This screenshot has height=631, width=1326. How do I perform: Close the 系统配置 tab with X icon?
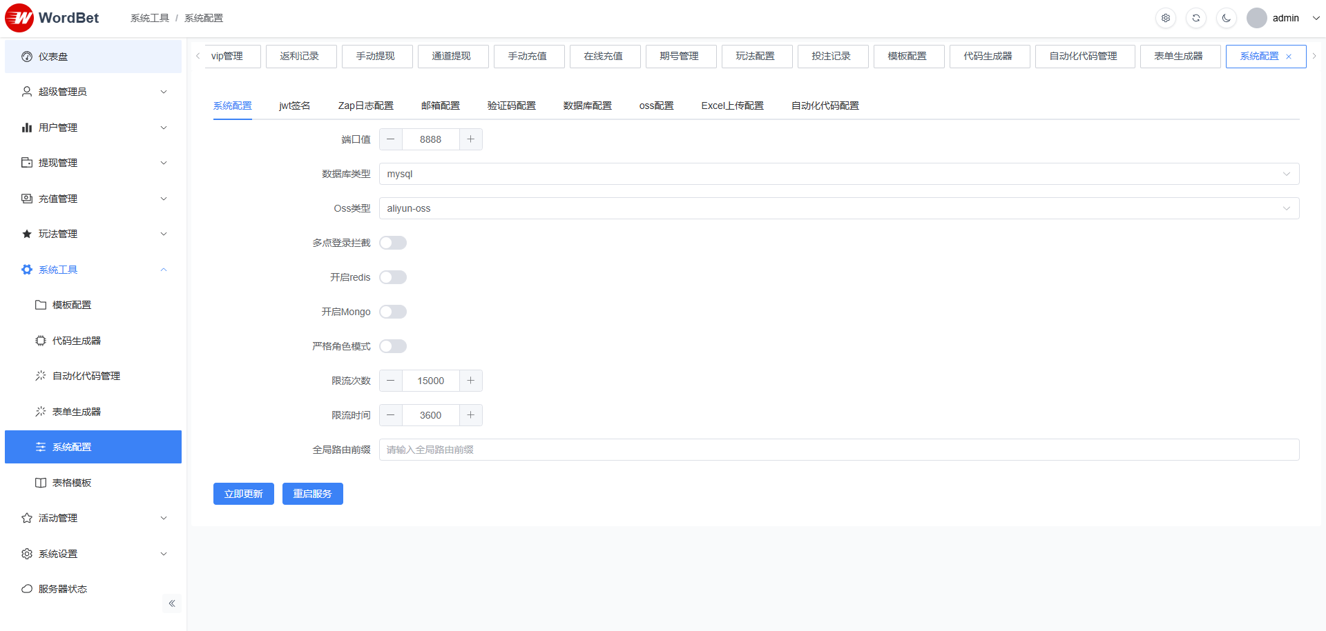(x=1289, y=57)
